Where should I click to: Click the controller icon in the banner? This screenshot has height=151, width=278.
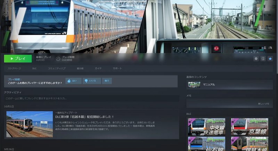[270, 48]
